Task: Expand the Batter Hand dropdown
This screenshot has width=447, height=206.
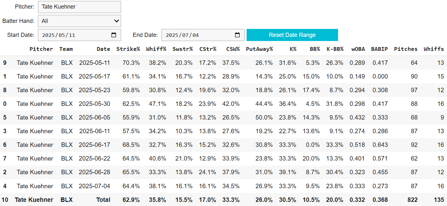Action: click(x=79, y=21)
